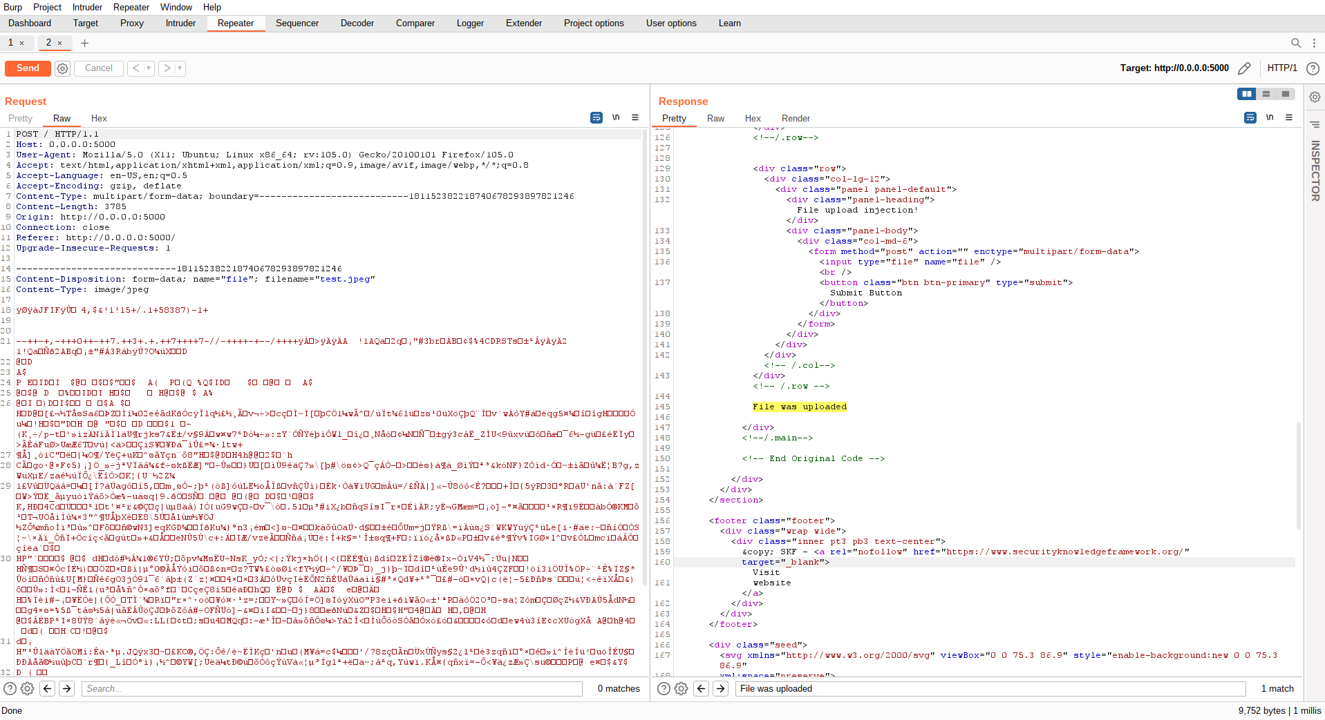Add a new Repeater tab with plus icon
Image resolution: width=1325 pixels, height=720 pixels.
(84, 43)
